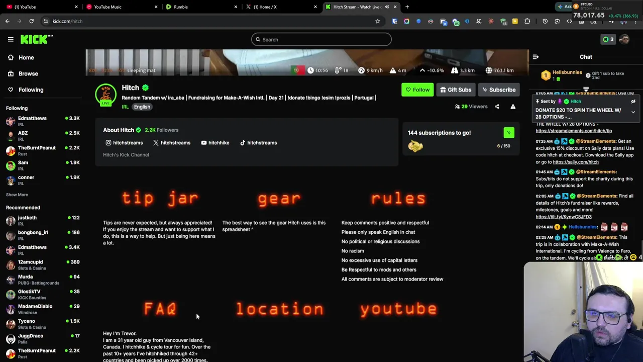Follow the Hitch channel
Screen dimensions: 643x362
(417, 89)
